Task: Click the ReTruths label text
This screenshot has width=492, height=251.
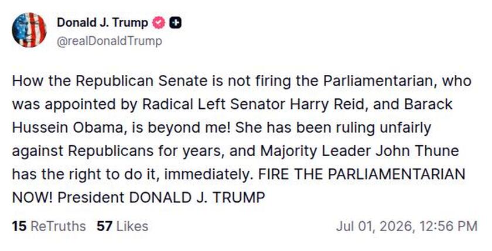Action: 58,226
